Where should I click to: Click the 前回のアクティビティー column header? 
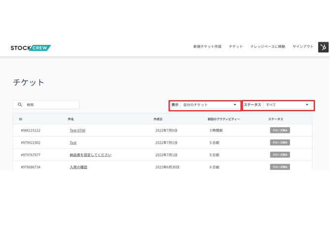[224, 119]
